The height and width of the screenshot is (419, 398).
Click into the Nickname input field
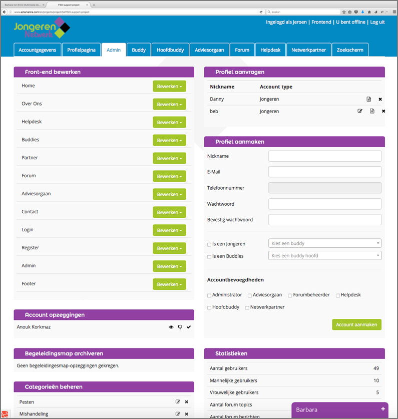pyautogui.click(x=325, y=156)
